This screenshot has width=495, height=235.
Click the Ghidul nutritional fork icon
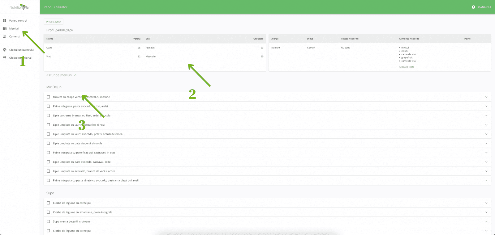[5, 58]
